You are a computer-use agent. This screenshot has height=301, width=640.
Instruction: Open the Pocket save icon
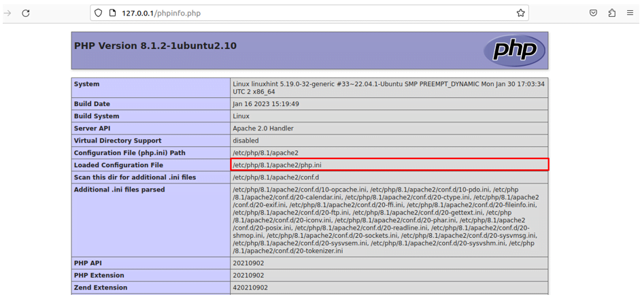point(594,13)
